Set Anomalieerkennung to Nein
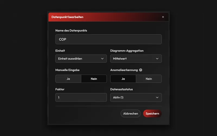The image size is (217, 136). (149, 79)
